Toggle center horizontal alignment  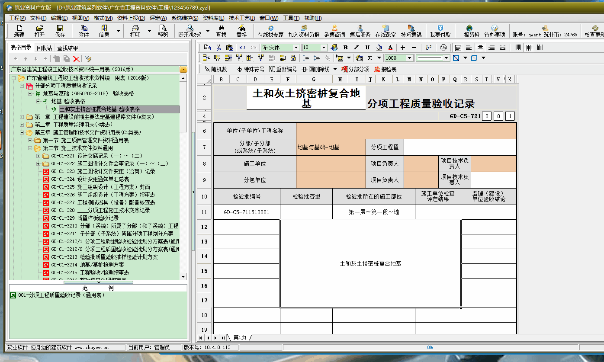(480, 48)
